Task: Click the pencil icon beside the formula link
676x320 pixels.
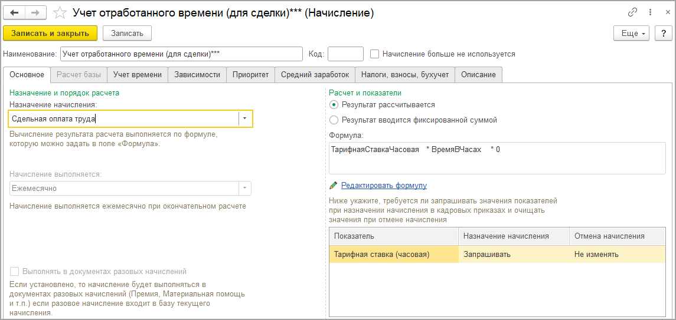Action: [x=334, y=185]
